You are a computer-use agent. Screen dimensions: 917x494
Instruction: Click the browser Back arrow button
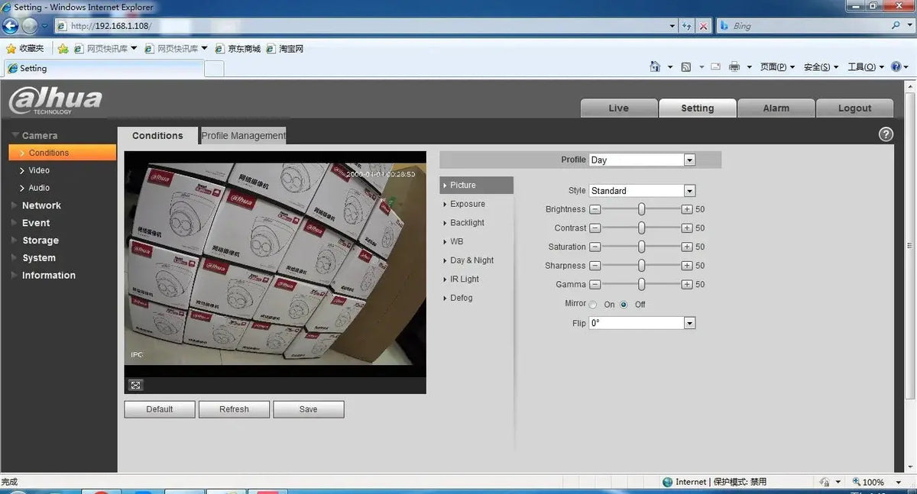pos(10,25)
